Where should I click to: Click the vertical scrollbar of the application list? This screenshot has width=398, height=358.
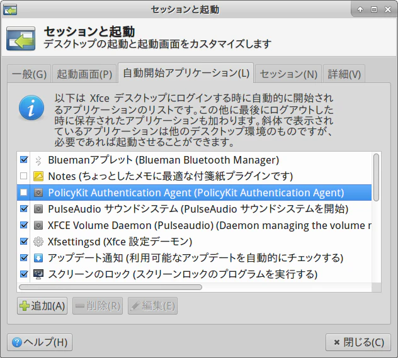(x=376, y=177)
